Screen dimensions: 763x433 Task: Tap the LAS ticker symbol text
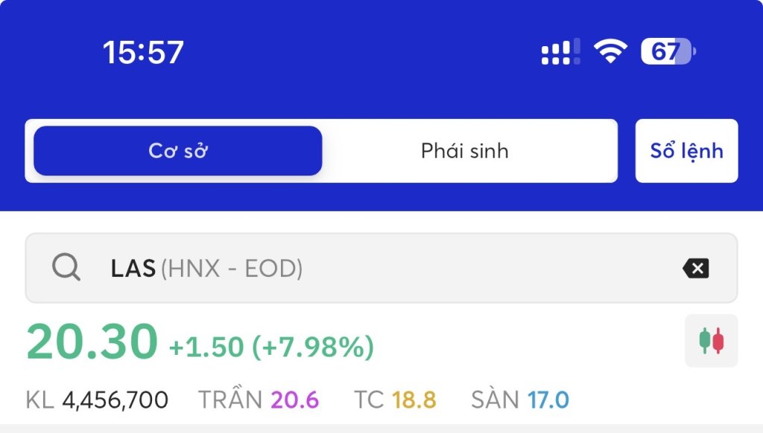(x=133, y=269)
